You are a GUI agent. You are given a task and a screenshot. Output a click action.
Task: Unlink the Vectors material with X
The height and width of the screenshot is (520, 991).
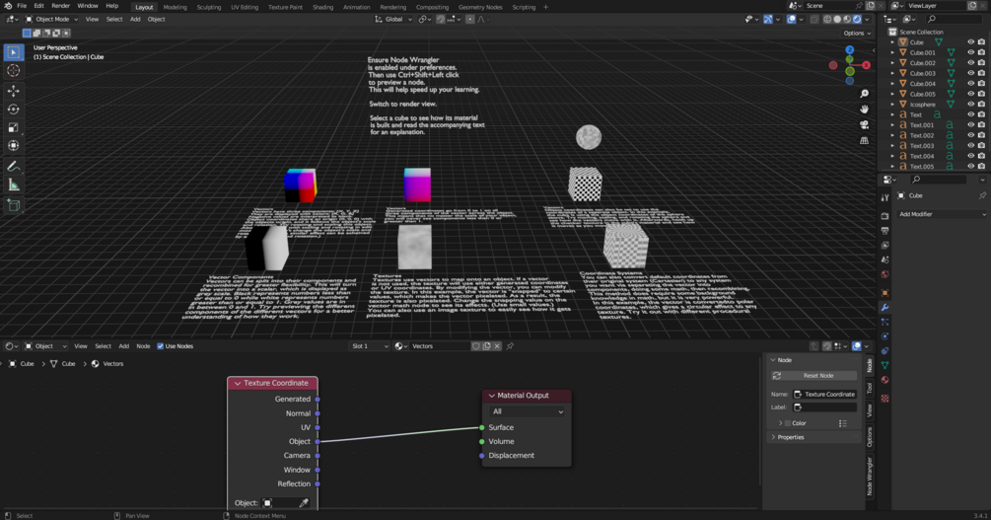click(x=497, y=346)
